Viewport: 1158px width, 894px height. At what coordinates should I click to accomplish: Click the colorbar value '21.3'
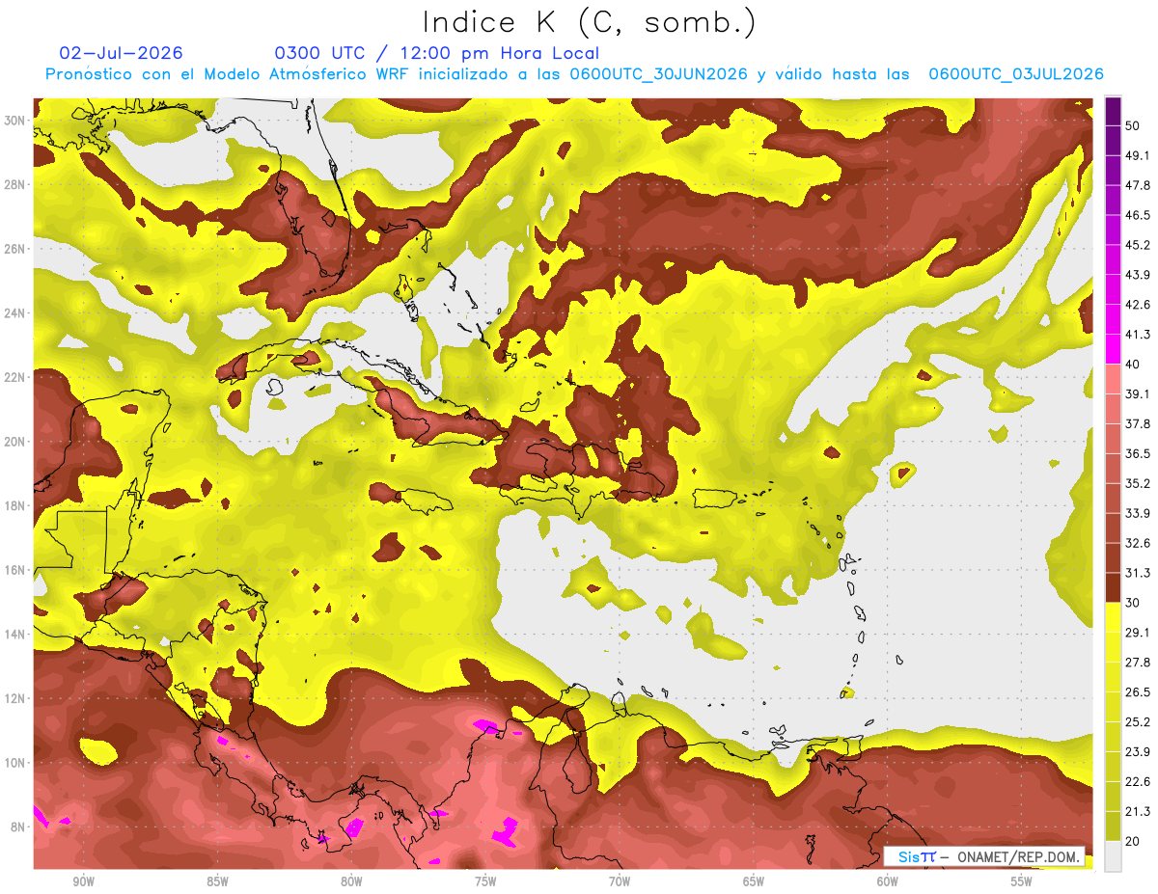tap(1138, 812)
